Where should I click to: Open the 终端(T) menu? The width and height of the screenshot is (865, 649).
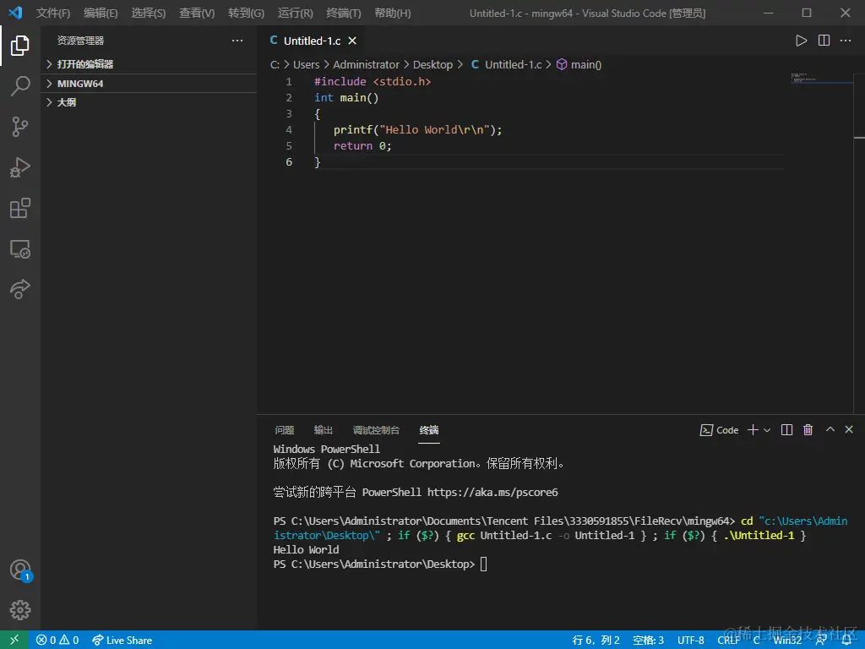coord(344,13)
